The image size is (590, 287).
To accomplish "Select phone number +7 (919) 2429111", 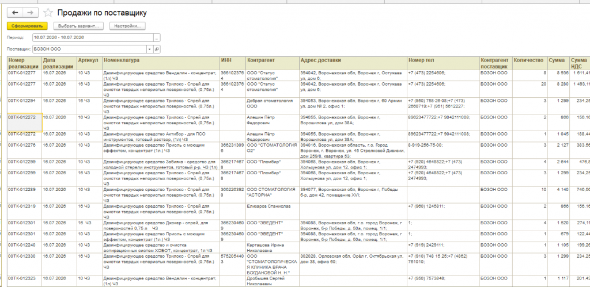I will 443,247.
